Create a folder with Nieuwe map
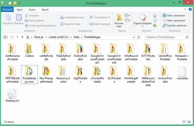194x126 pixels. (x=119, y=21)
